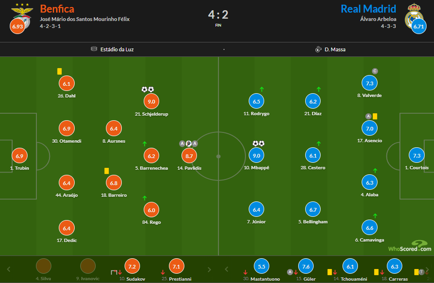This screenshot has height=283, width=434.
Task: Select Pavlidis's 8.7 rating circle
Action: tap(189, 155)
